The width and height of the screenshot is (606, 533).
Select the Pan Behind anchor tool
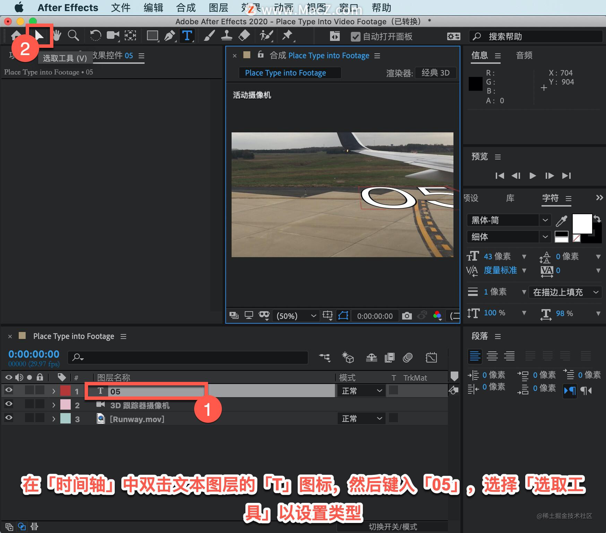pos(130,35)
